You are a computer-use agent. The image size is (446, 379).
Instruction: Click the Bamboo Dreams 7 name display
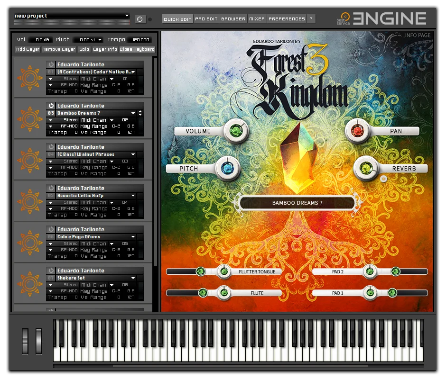(x=297, y=203)
